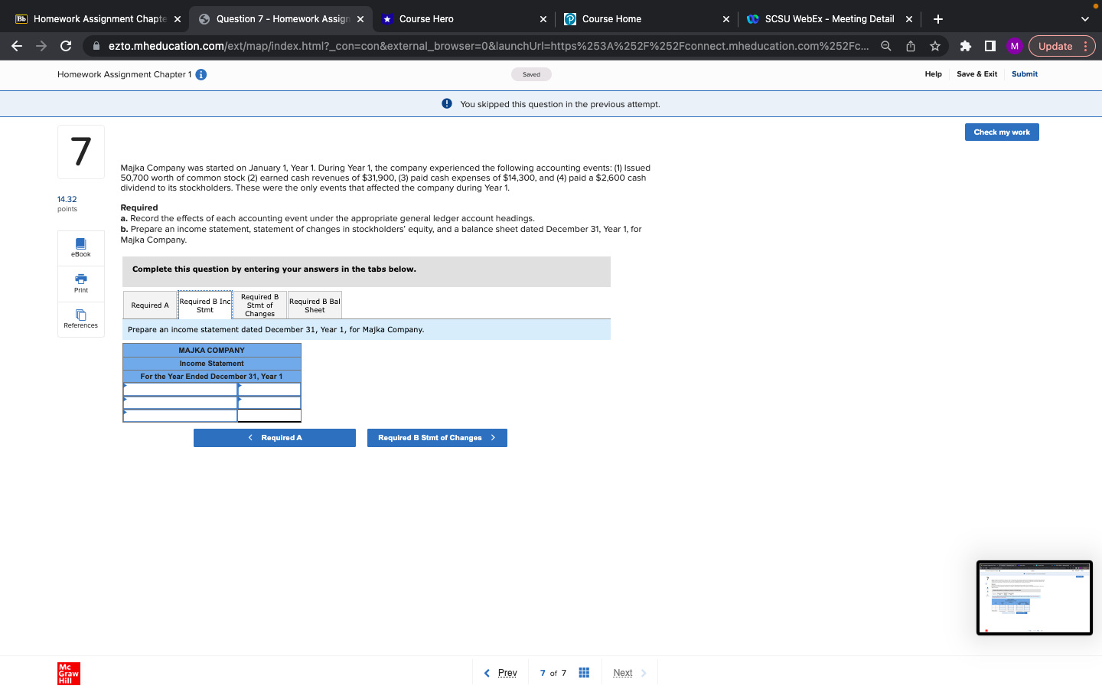
Task: Click the Print icon in the sidebar
Action: tap(80, 283)
